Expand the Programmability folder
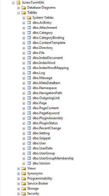The width and height of the screenshot is (109, 196). tap(19, 179)
